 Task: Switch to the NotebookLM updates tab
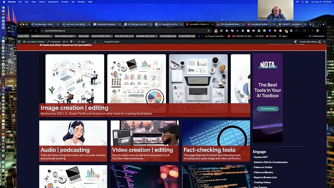click(x=106, y=24)
